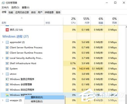Sort by the 6% 磁盘 column header
Screen dimensions: 127x104
click(x=97, y=20)
